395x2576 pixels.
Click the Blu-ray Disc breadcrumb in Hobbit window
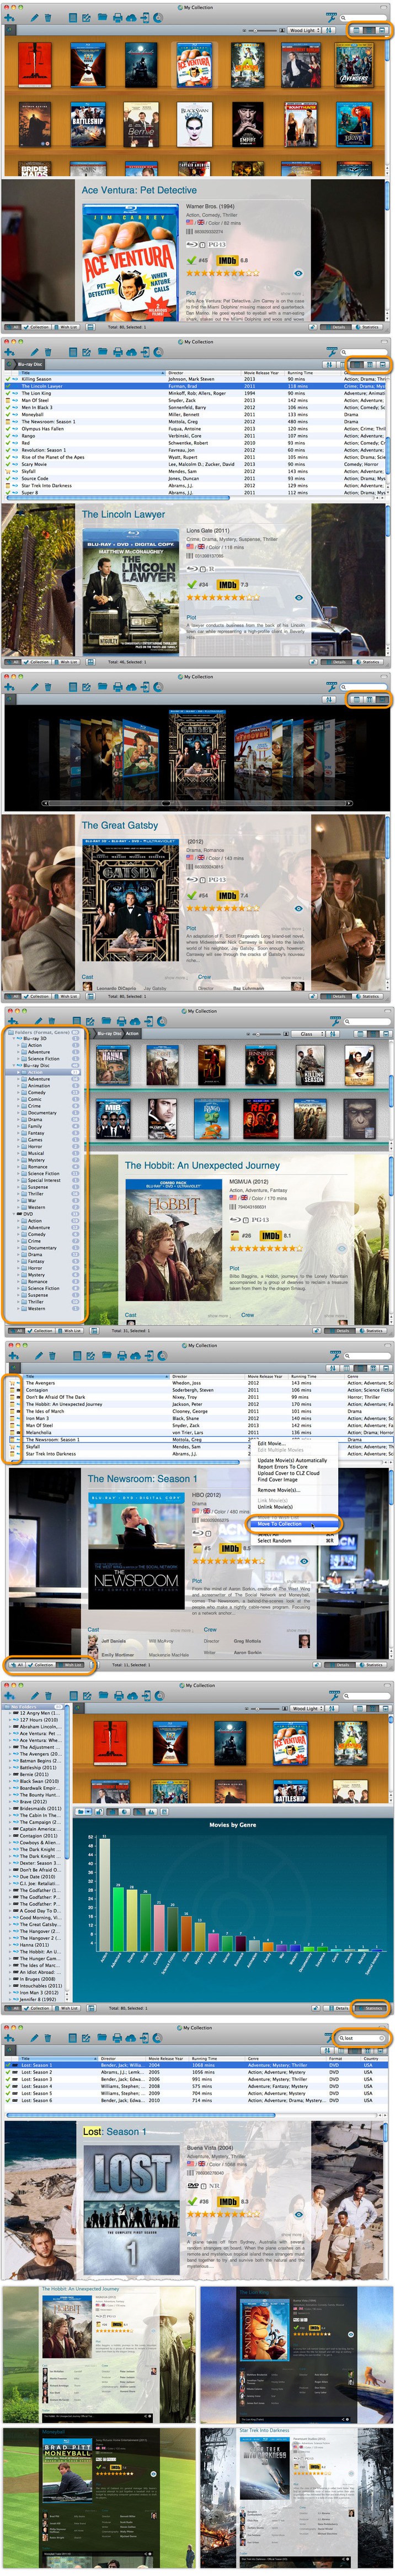point(109,1033)
